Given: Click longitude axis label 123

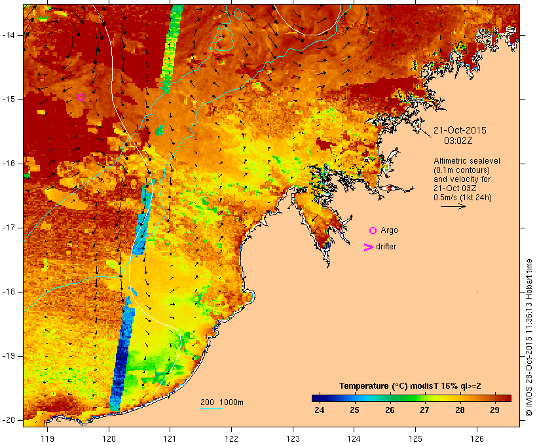Looking at the screenshot, I should (x=293, y=438).
